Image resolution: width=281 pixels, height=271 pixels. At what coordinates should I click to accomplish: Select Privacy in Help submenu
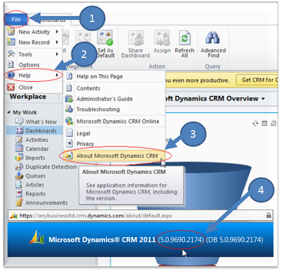click(x=114, y=144)
